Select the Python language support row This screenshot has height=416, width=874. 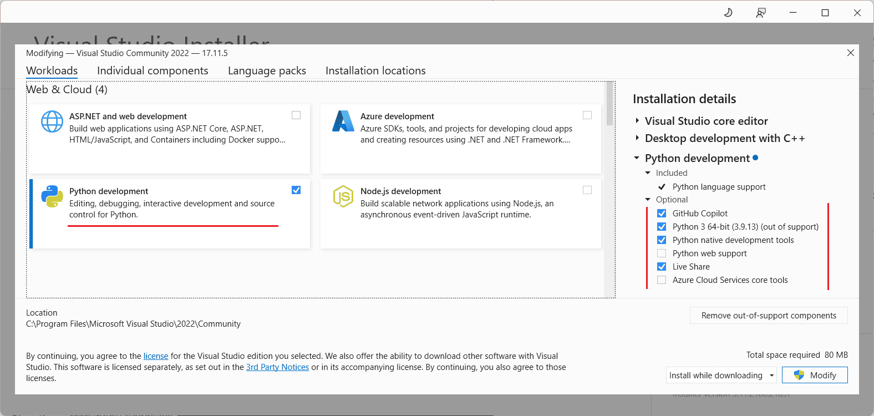719,187
